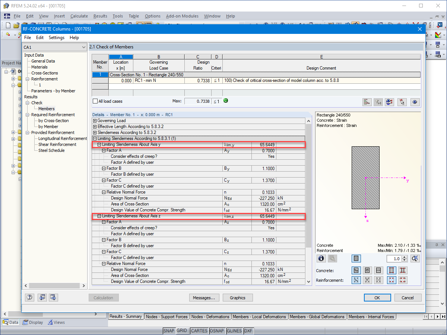Toggle the OSNAP status bar option

pyautogui.click(x=217, y=331)
